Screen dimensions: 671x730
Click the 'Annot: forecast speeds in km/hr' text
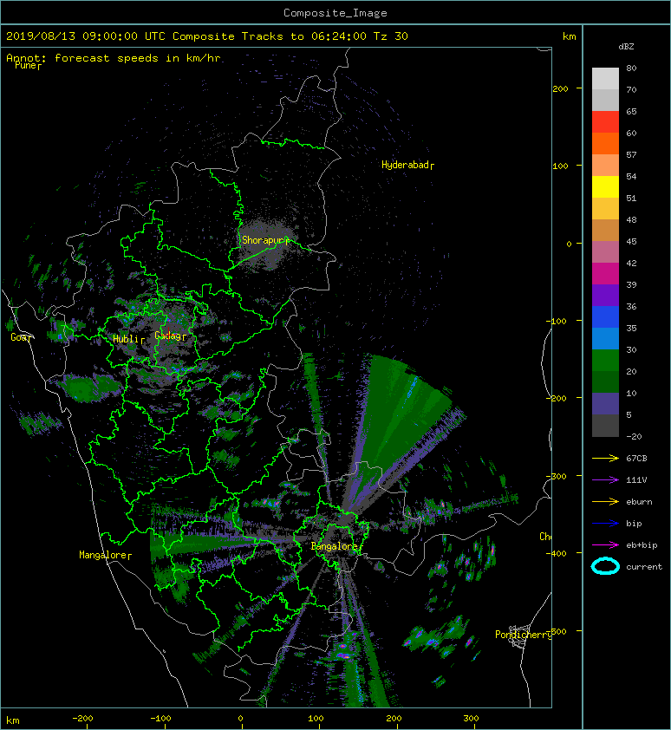pyautogui.click(x=114, y=58)
